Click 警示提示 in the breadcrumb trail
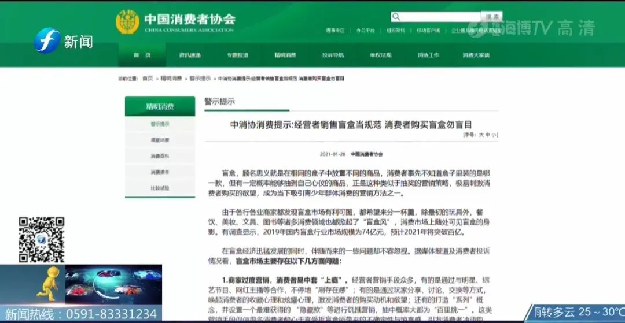The width and height of the screenshot is (625, 323). pos(200,79)
